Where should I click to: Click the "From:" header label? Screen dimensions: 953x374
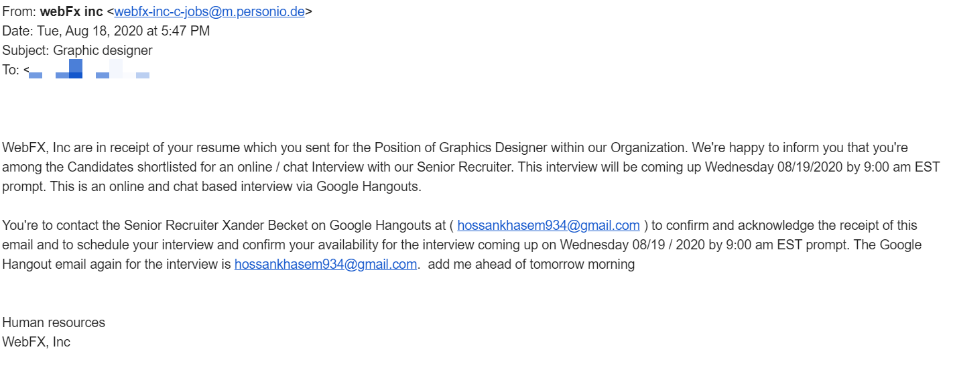[19, 11]
